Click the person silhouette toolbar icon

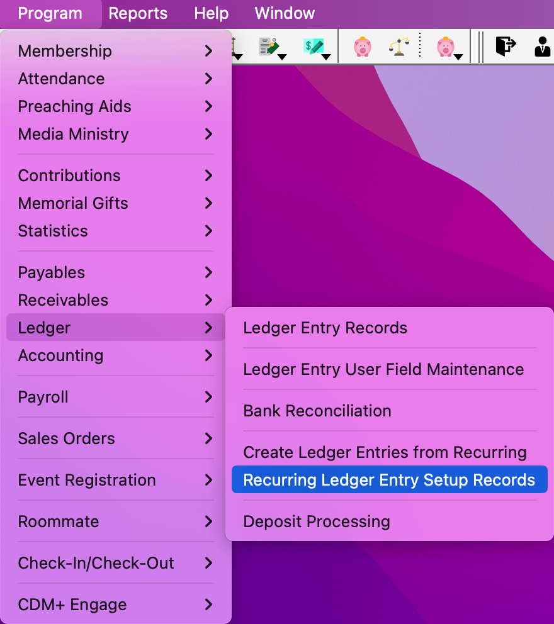coord(542,45)
